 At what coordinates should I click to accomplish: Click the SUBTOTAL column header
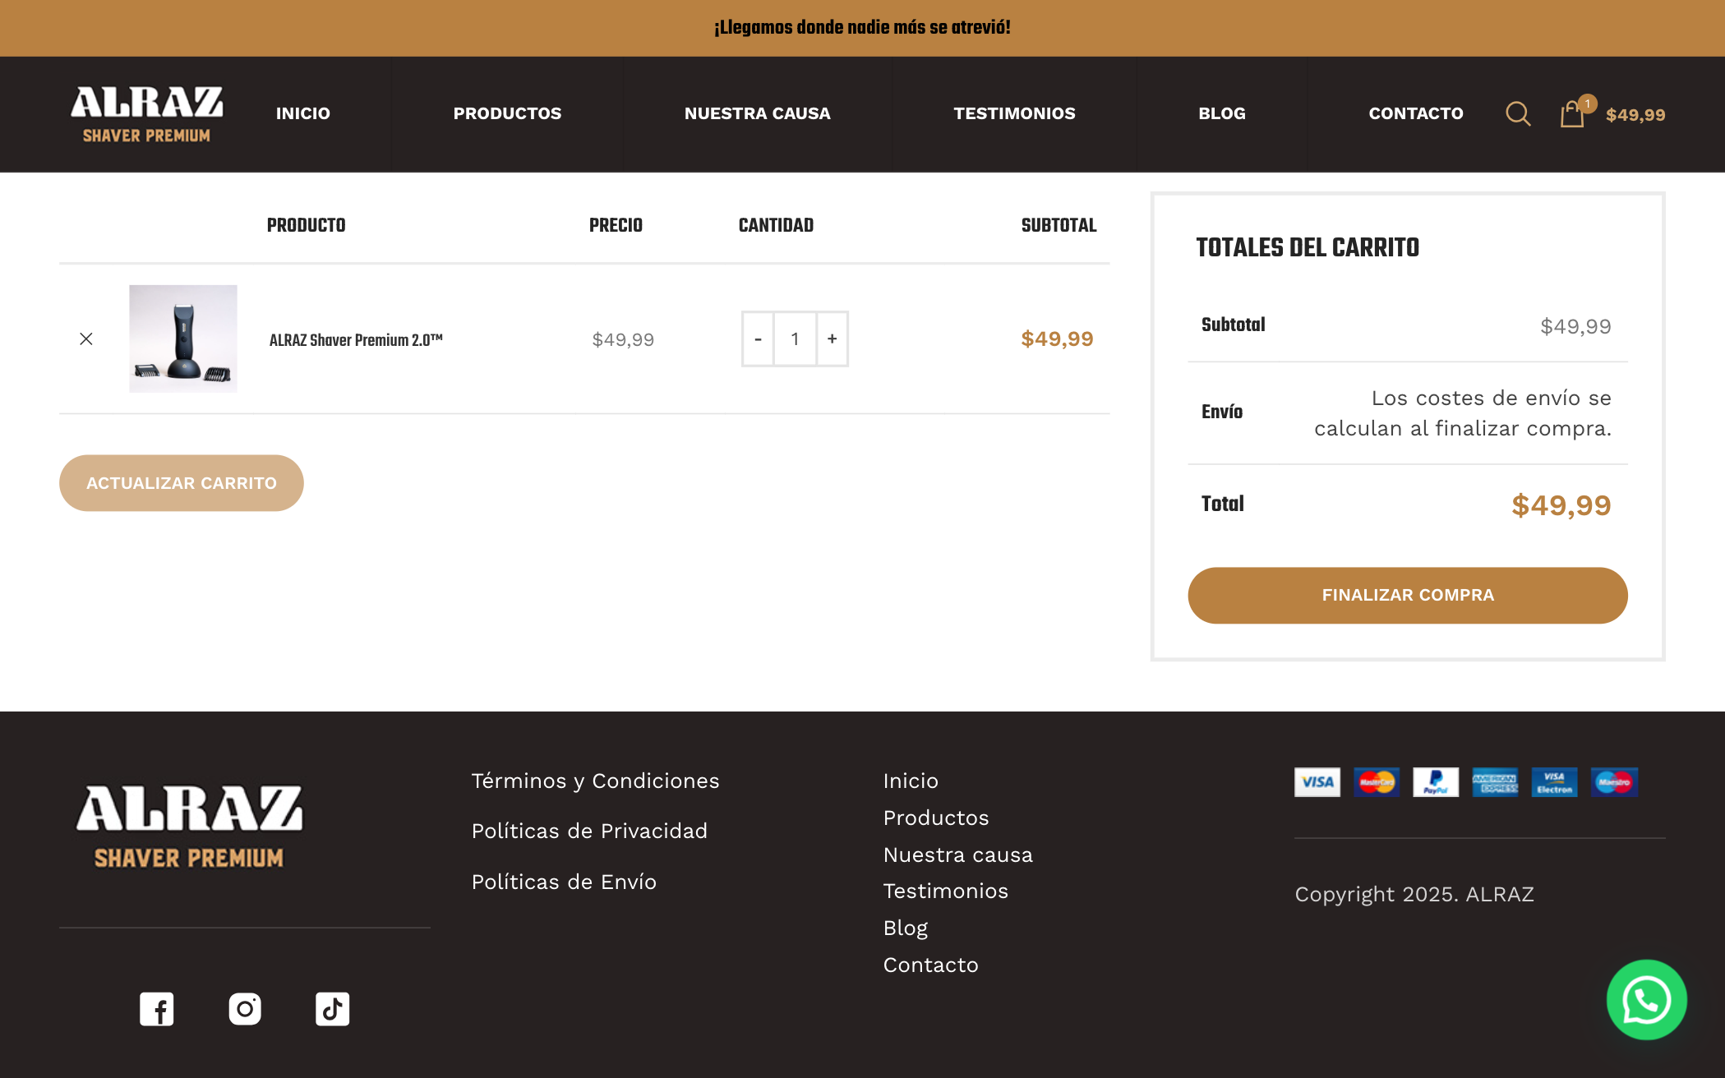point(1059,225)
